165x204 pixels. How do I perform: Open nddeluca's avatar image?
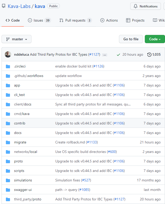point(8,54)
